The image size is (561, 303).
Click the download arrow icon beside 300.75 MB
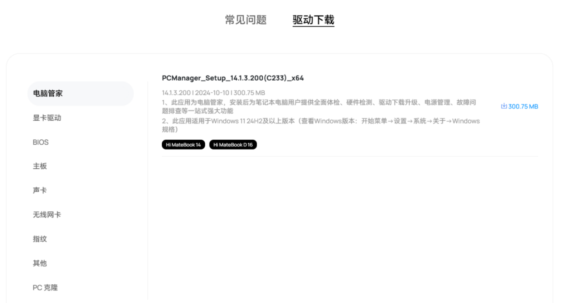click(x=504, y=106)
